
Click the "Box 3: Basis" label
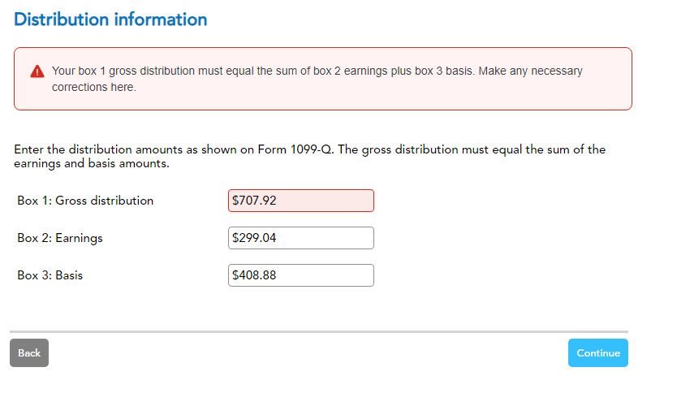point(50,275)
